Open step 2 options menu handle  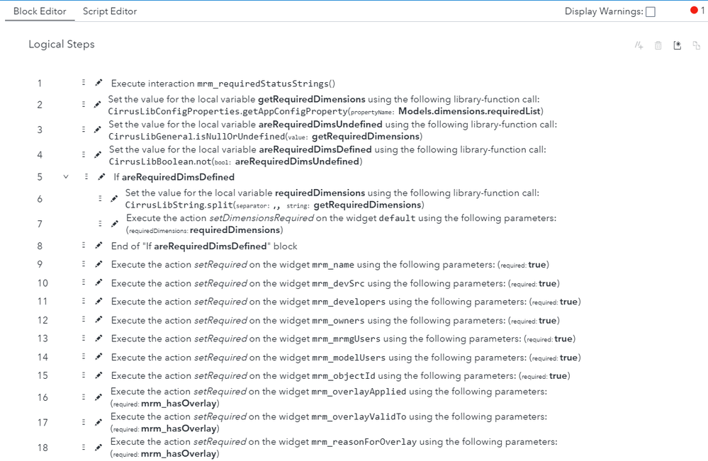click(x=84, y=104)
